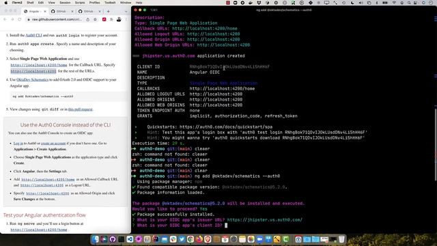Viewport: 437px width, 246px height.
Task: Open the Auth0 CLI link
Action: 33,35
